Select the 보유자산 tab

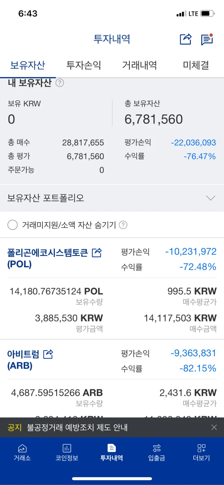click(x=27, y=65)
